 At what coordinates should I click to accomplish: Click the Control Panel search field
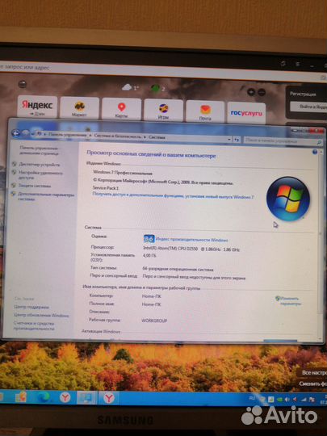tap(283, 141)
